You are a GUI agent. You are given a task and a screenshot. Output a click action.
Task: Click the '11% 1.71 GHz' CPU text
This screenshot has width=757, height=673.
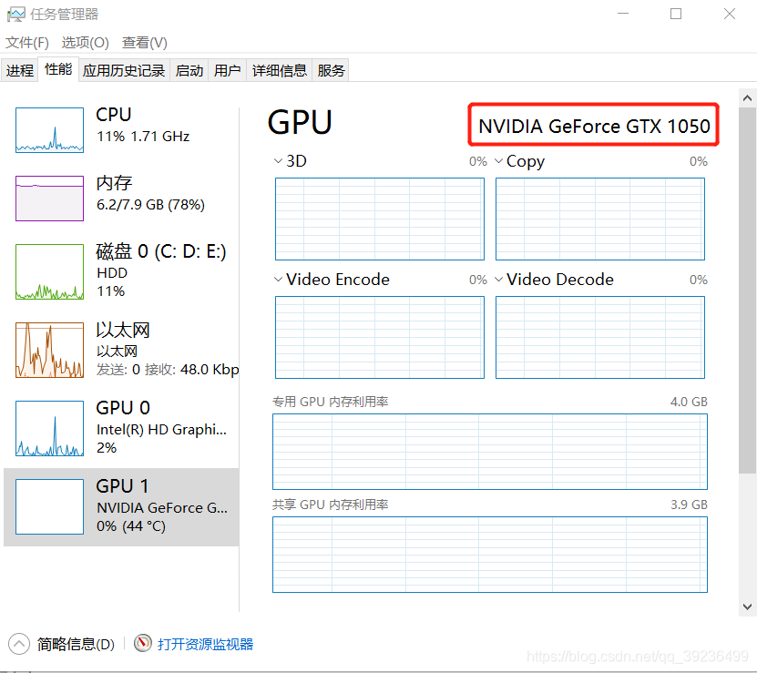143,137
